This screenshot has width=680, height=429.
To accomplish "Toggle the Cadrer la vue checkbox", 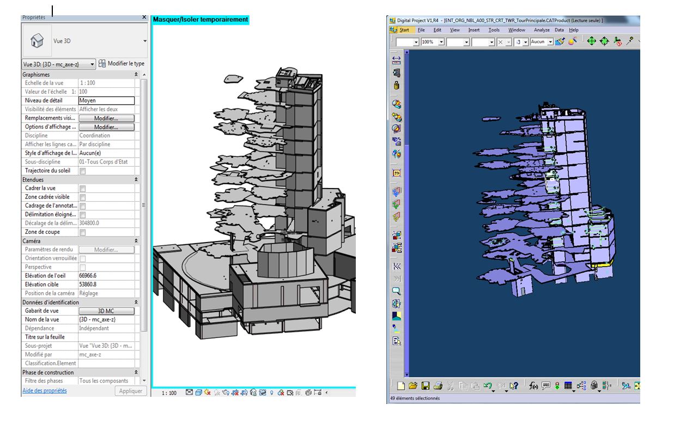I will pyautogui.click(x=83, y=189).
